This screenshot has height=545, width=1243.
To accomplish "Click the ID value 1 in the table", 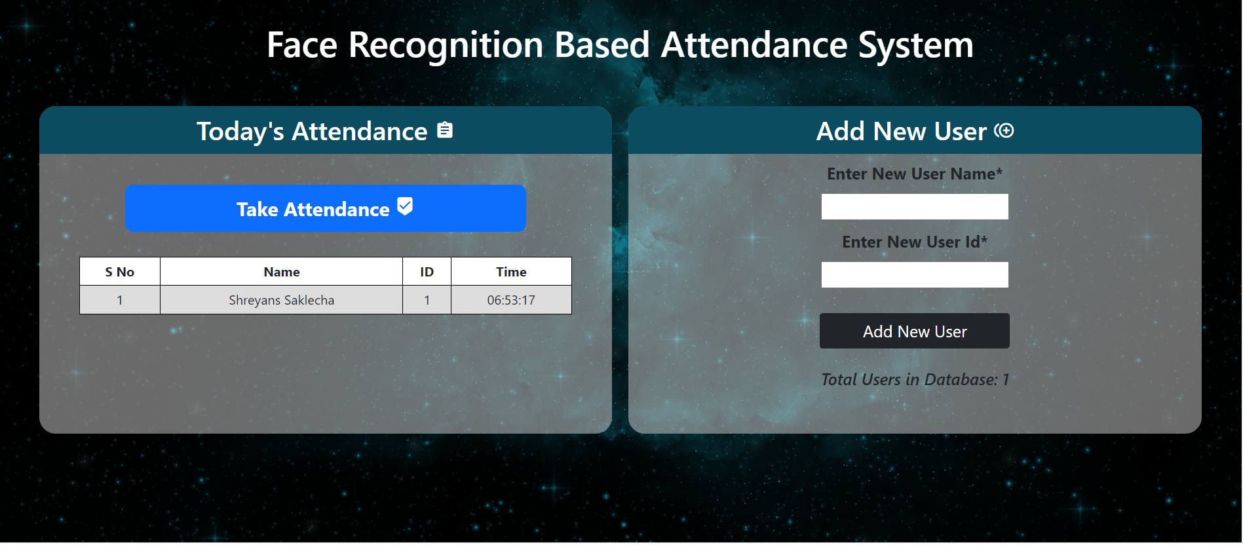I will pyautogui.click(x=427, y=300).
